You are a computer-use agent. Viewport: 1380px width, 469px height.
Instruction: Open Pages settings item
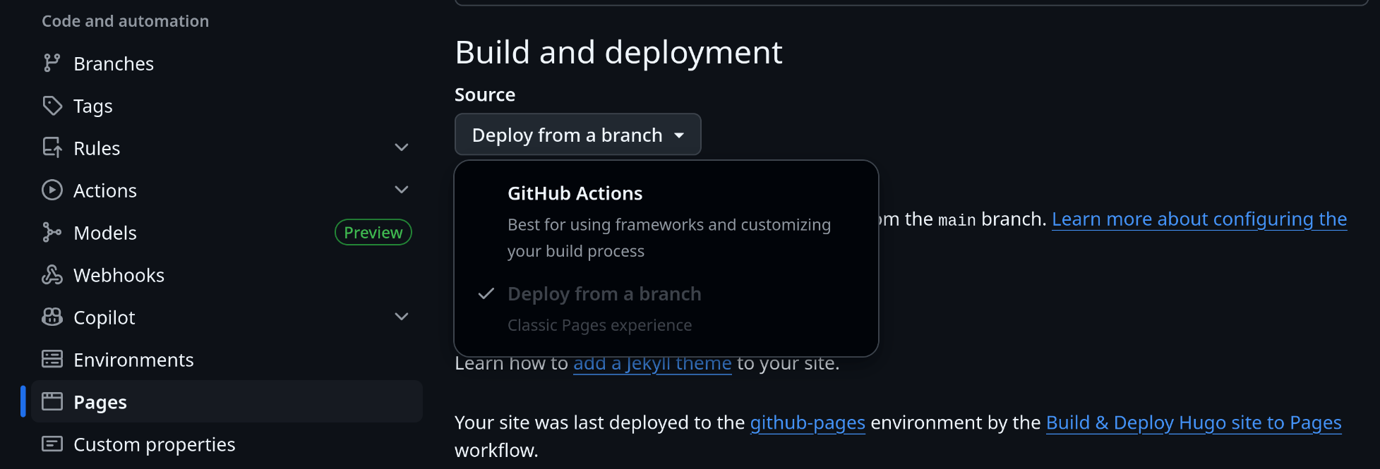point(227,402)
